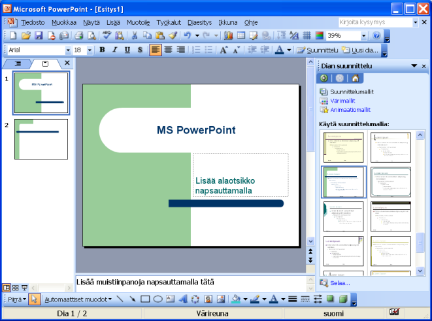Choose the fill color bucket icon
This screenshot has height=321, width=432.
(236, 299)
